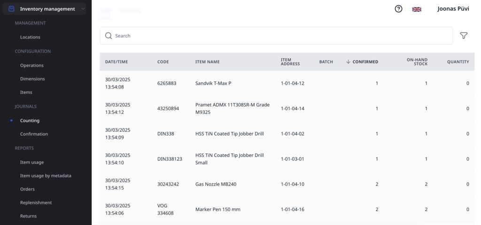Click code VOG 334608

point(165,210)
